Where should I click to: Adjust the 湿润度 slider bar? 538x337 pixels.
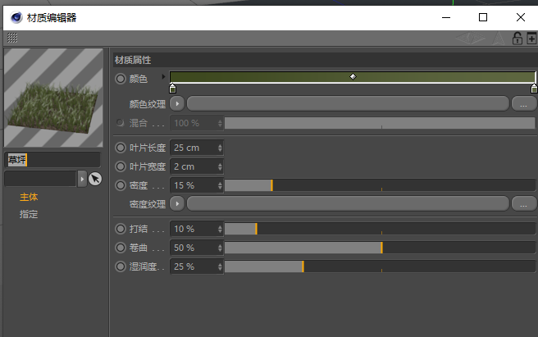380,266
